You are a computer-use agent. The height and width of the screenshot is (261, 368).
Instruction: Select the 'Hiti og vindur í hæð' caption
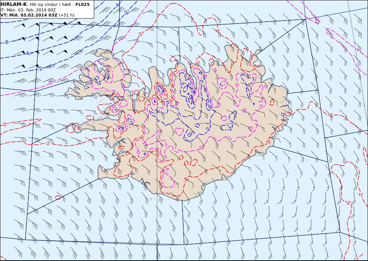pyautogui.click(x=50, y=5)
